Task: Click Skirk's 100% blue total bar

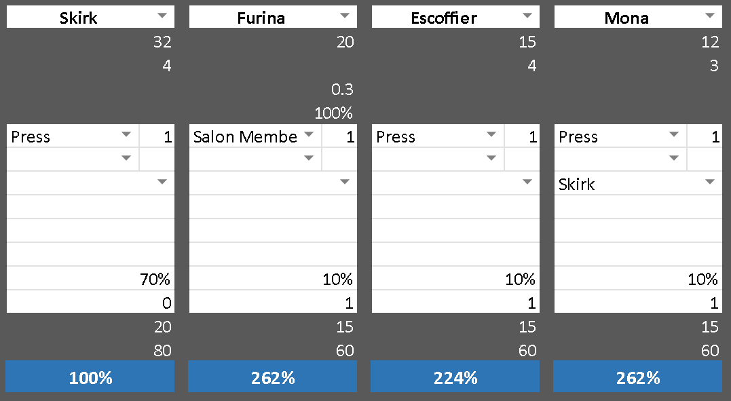Action: [90, 377]
